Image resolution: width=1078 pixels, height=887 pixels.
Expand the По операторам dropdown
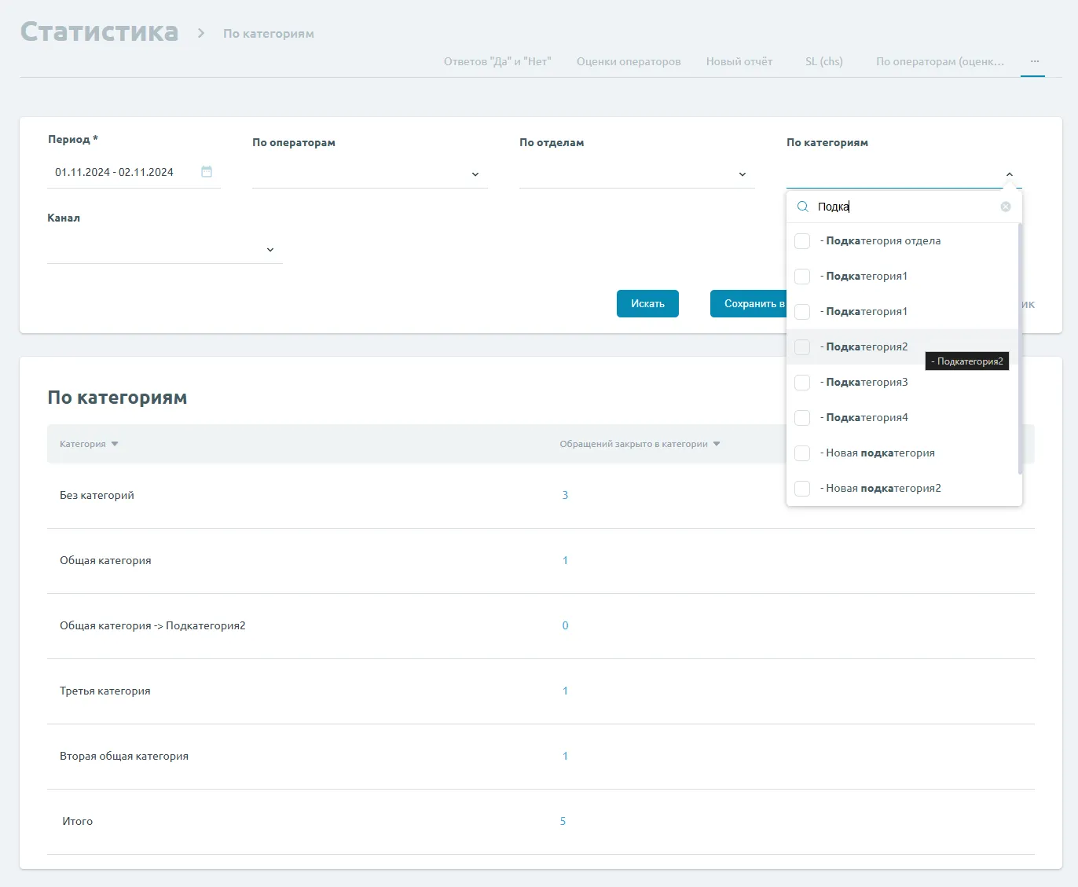475,174
